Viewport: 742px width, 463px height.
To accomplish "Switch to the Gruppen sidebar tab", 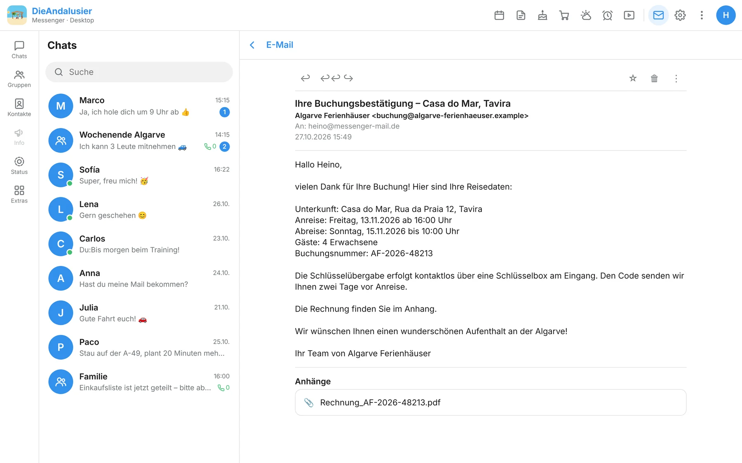I will pos(19,79).
